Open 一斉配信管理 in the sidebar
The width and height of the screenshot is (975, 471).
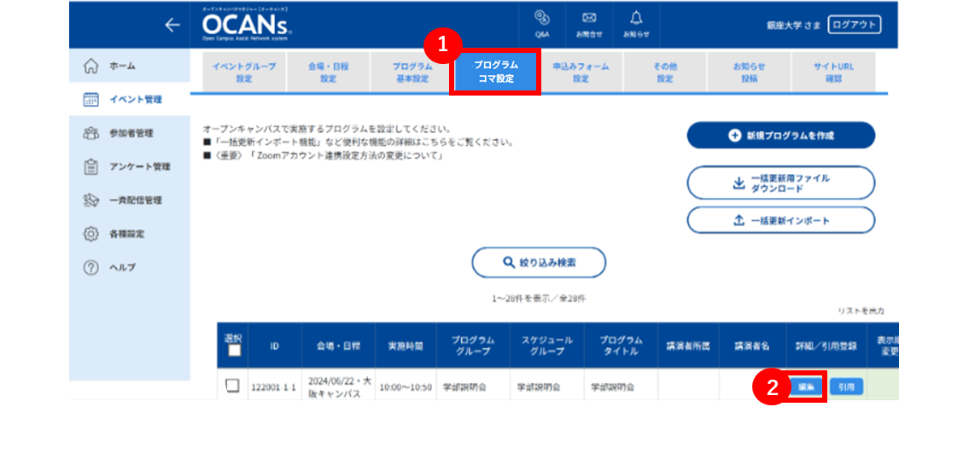click(x=129, y=200)
